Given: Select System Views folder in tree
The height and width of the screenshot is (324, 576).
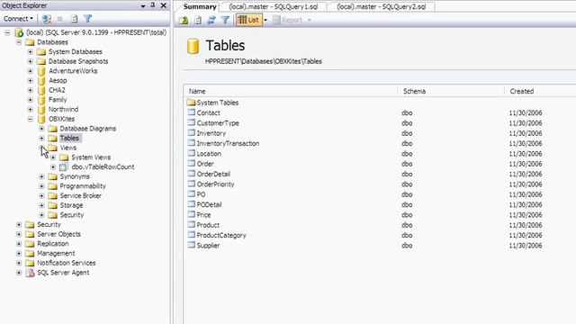Looking at the screenshot, I should click(x=91, y=157).
